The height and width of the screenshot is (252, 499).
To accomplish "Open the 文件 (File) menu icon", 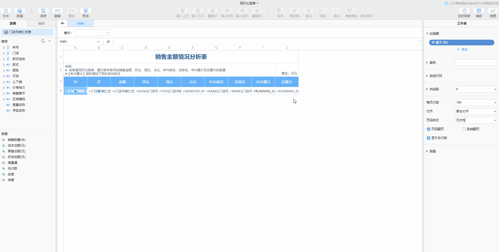I will point(6,11).
